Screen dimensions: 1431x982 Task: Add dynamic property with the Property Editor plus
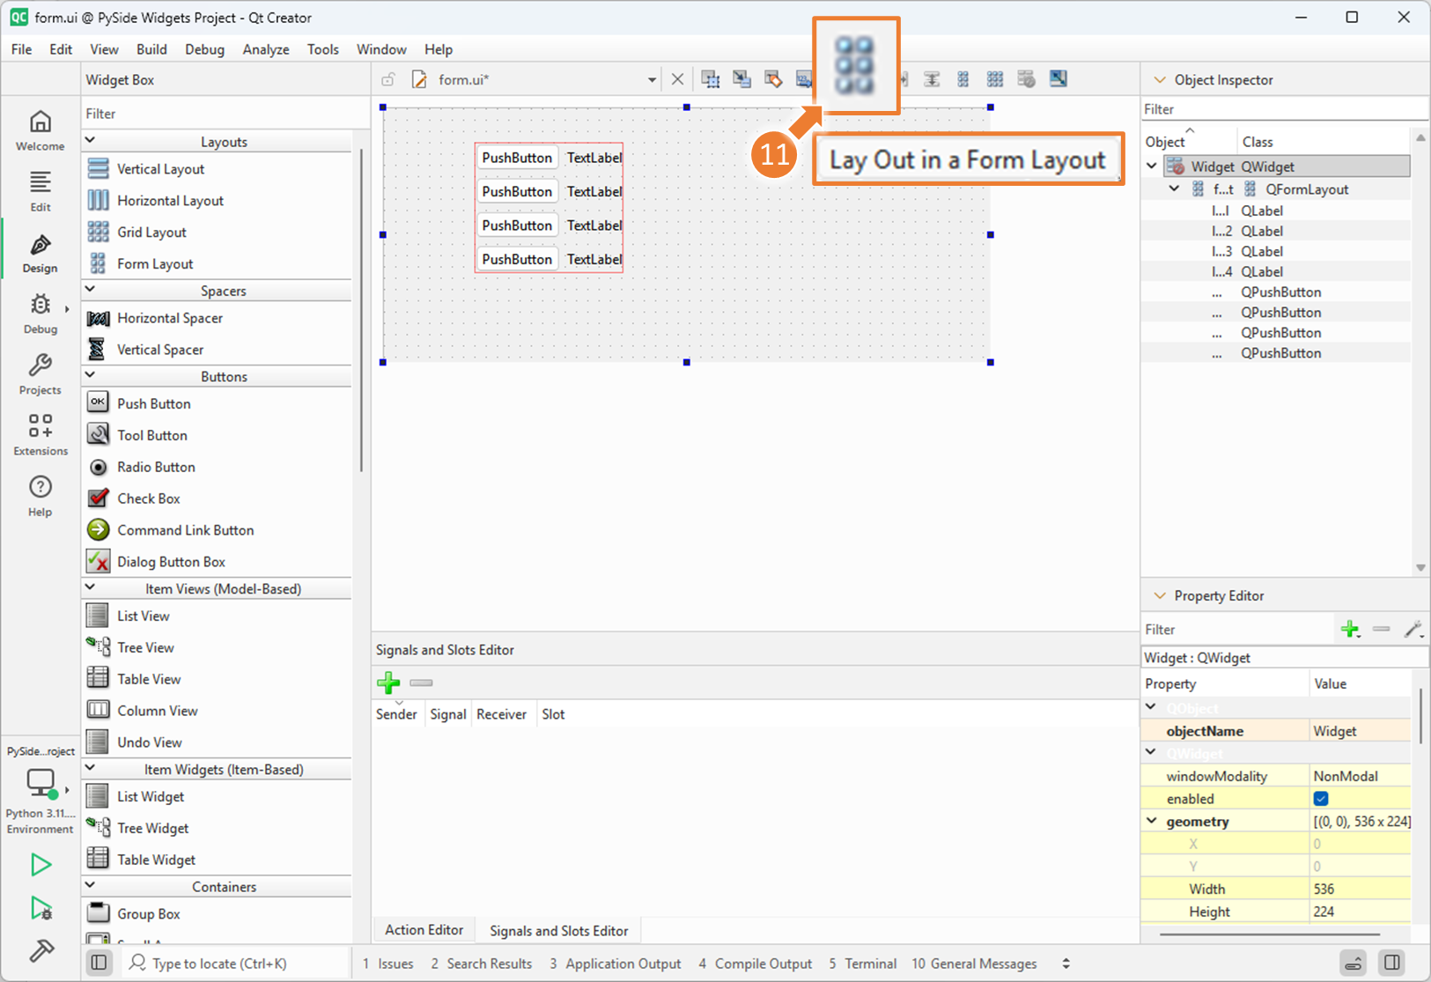pos(1350,629)
